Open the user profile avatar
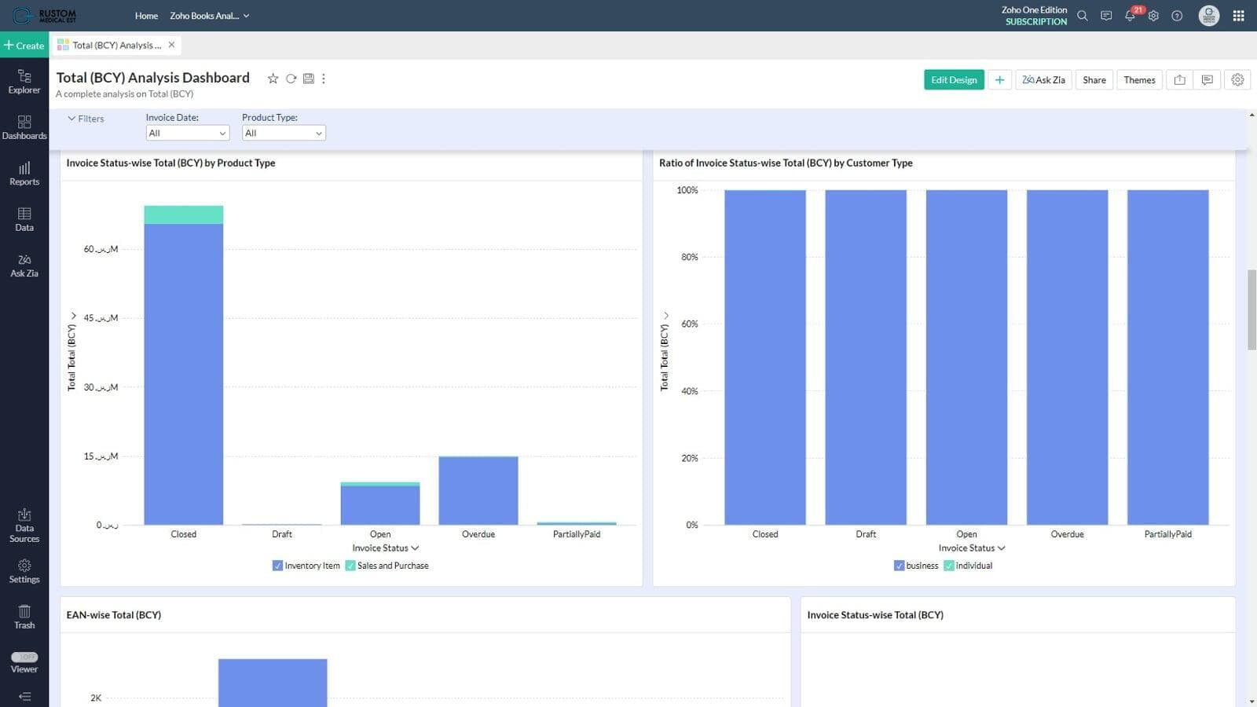The image size is (1257, 707). tap(1208, 16)
